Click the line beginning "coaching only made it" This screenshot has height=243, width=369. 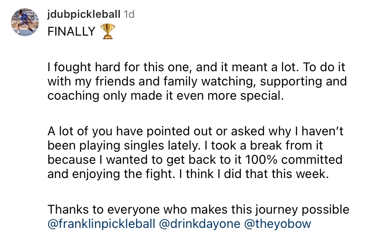coord(165,96)
